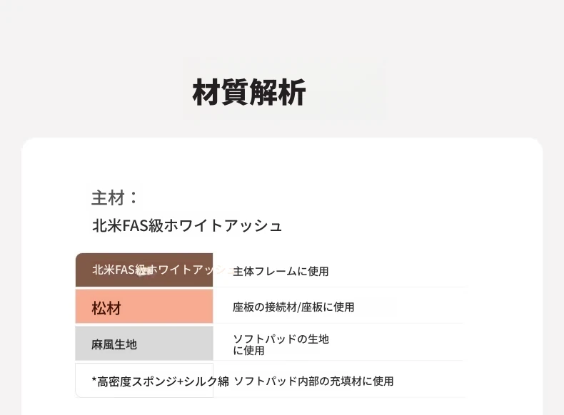Click the 北米FAS級ホワイトアッシュ main material text
This screenshot has width=564, height=415.
tap(187, 225)
